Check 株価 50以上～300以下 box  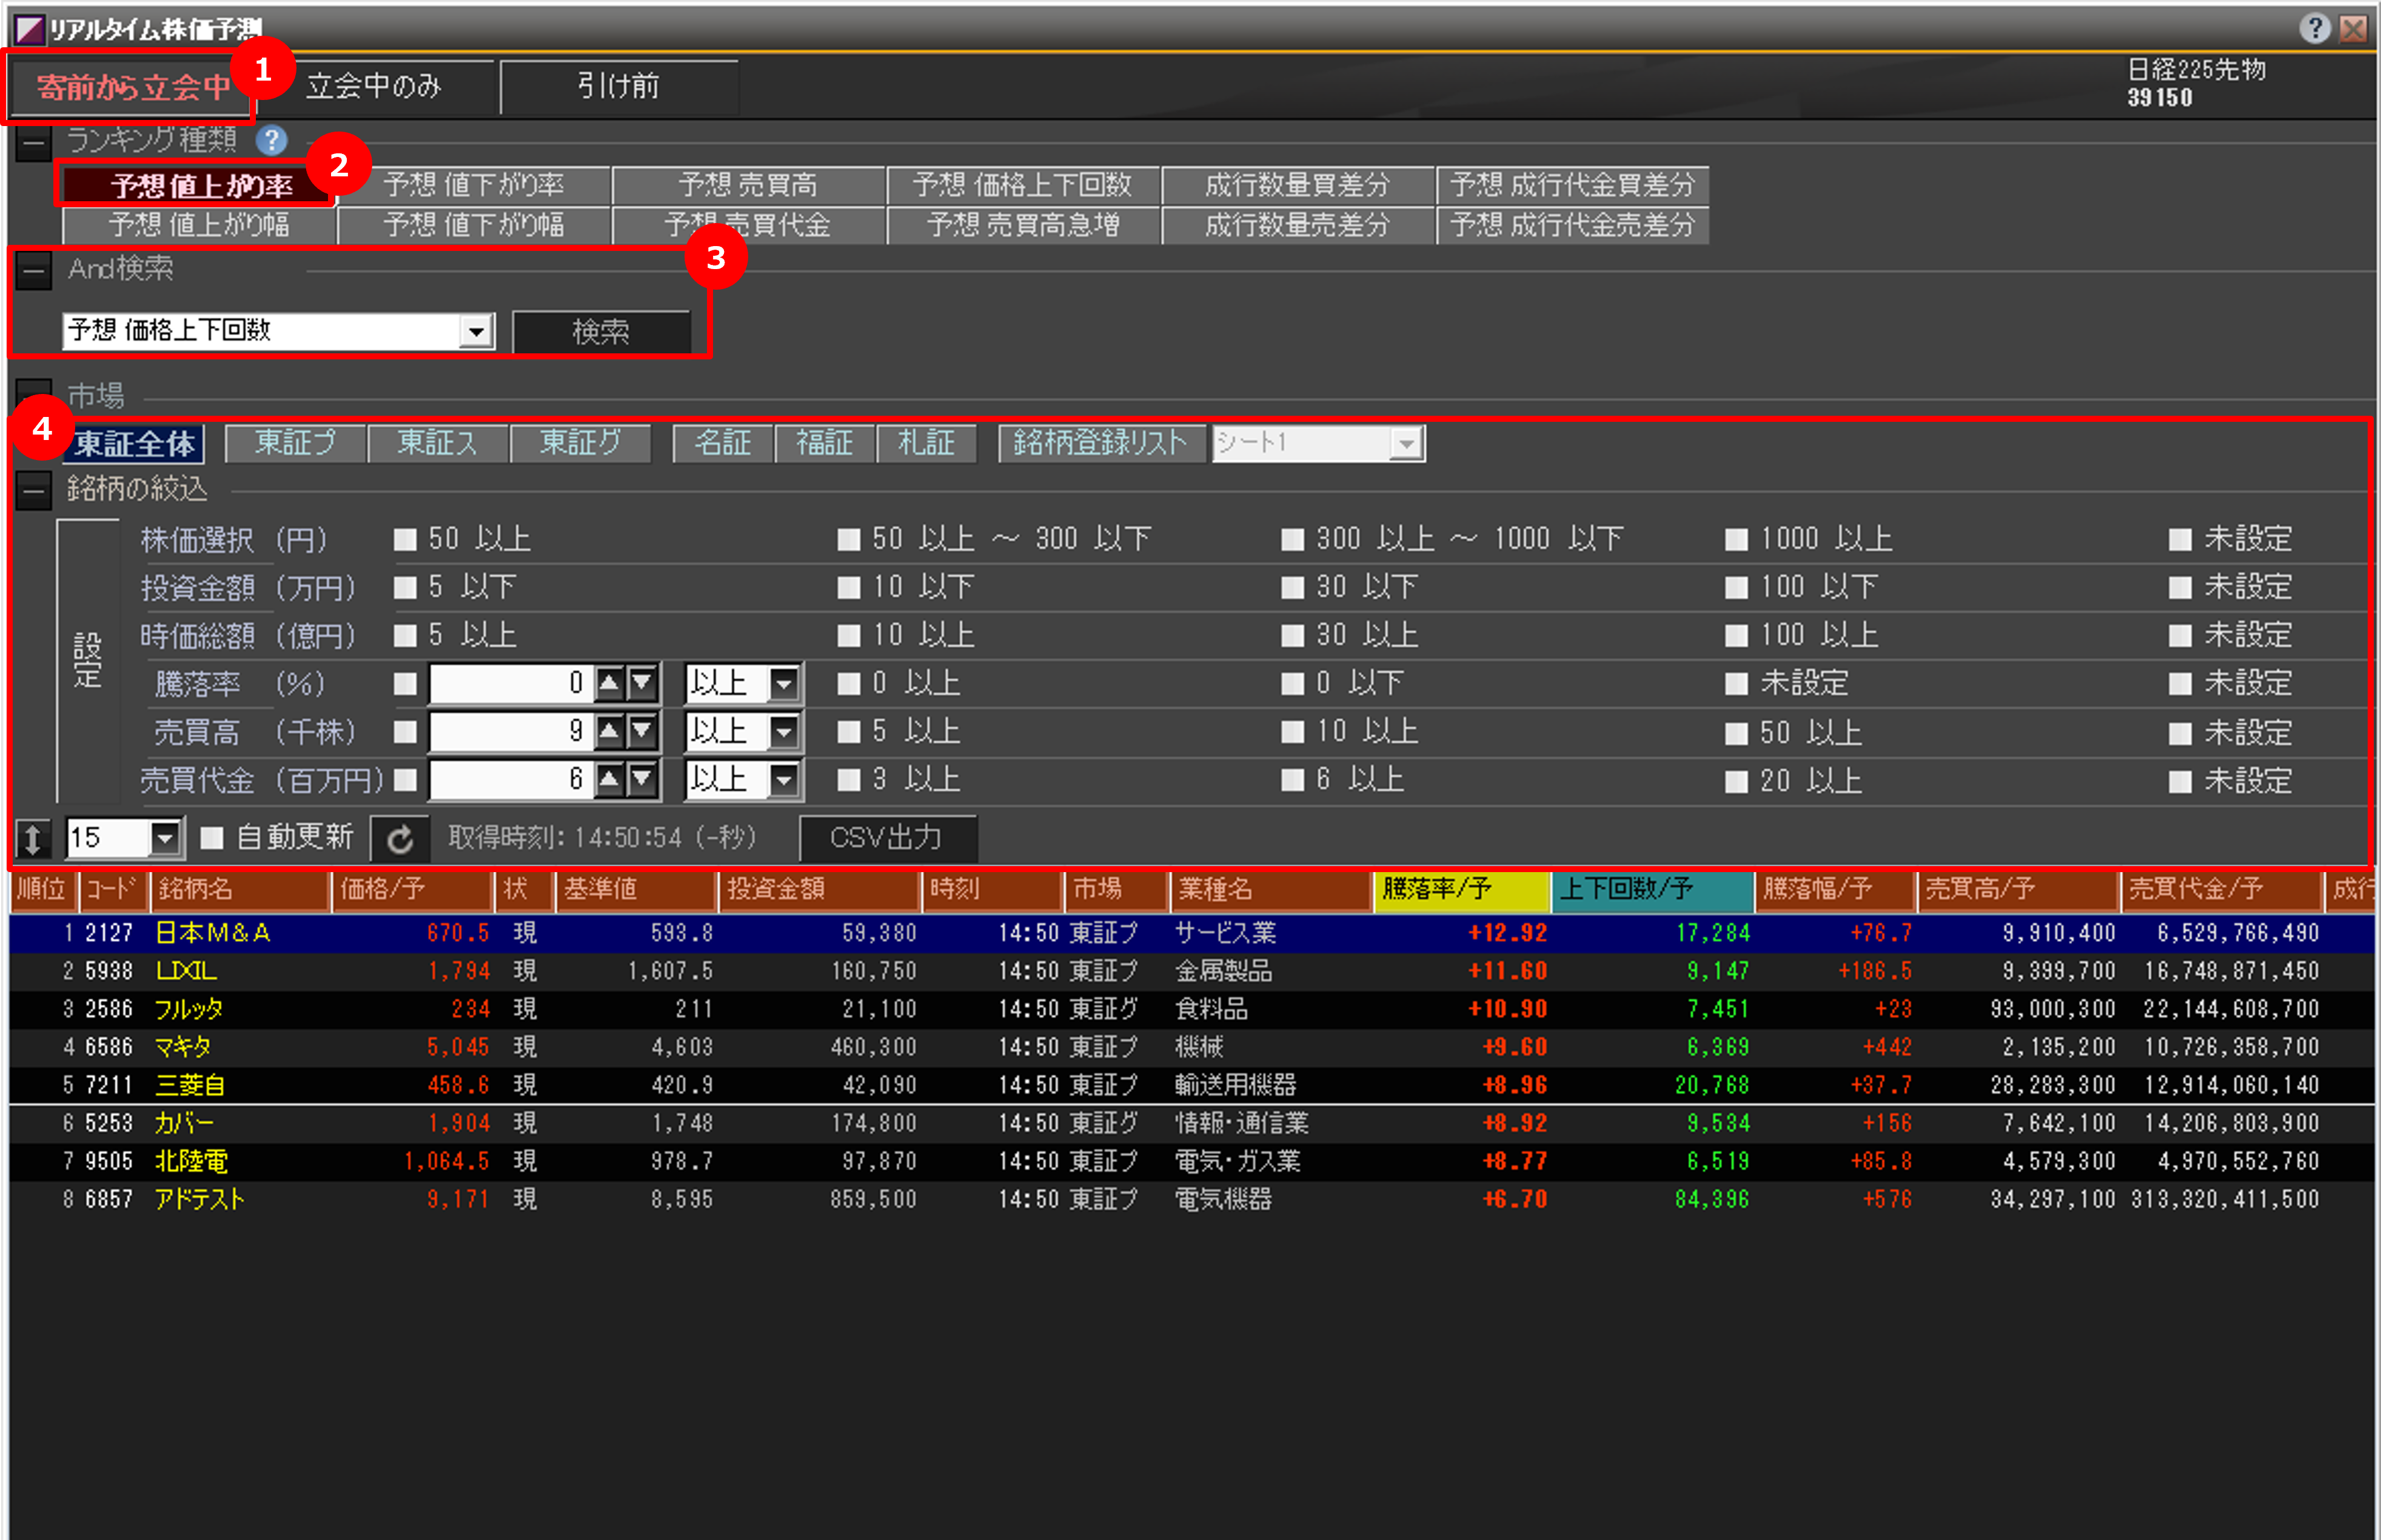tap(848, 540)
